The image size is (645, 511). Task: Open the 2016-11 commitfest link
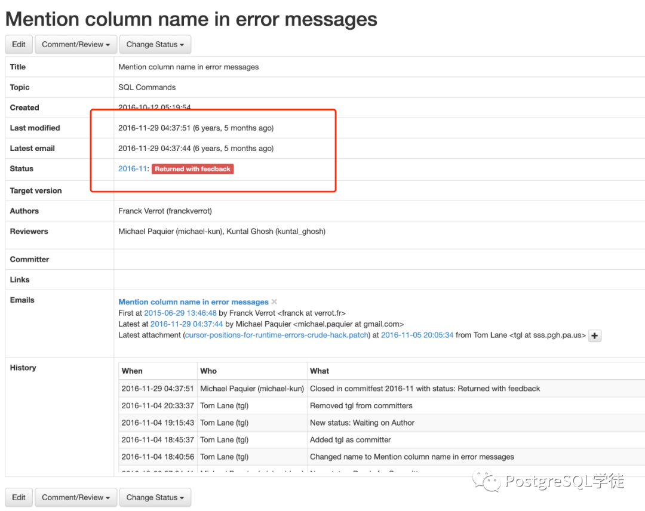pyautogui.click(x=133, y=168)
